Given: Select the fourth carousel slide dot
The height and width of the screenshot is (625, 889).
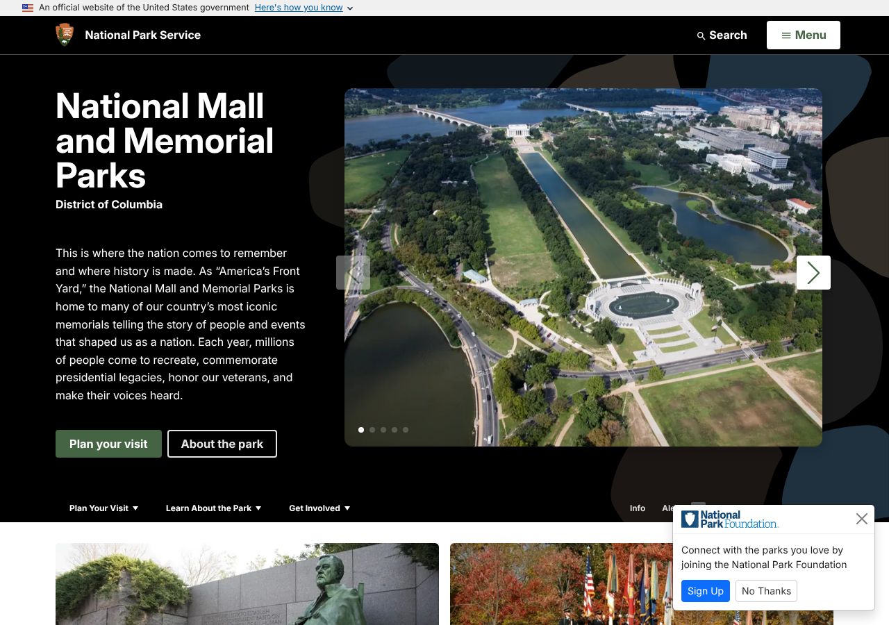Looking at the screenshot, I should pyautogui.click(x=394, y=430).
